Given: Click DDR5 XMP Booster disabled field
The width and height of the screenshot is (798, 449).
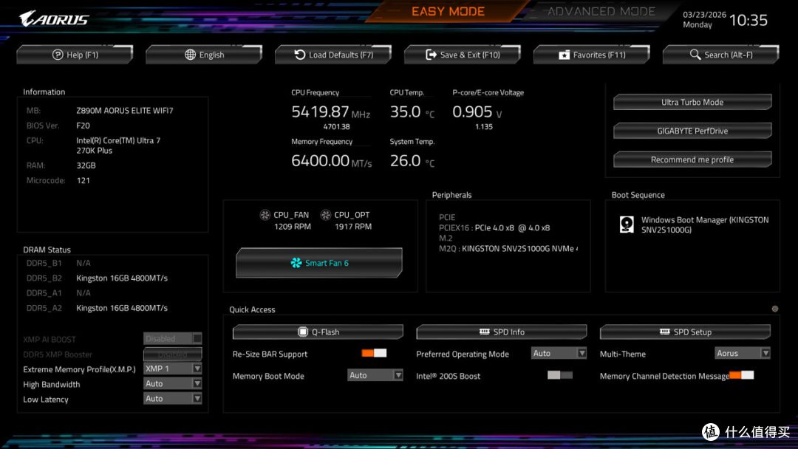Looking at the screenshot, I should tap(172, 354).
